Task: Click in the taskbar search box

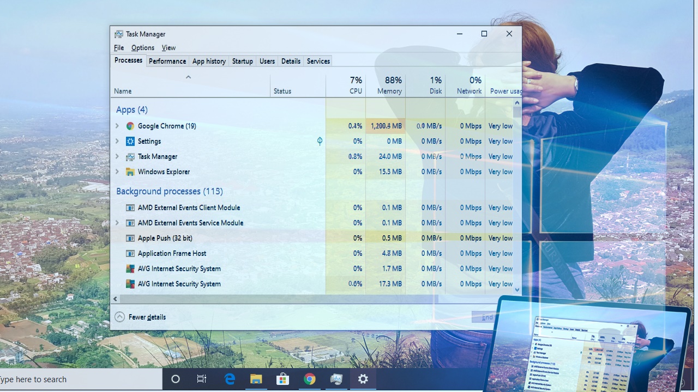Action: coord(76,379)
